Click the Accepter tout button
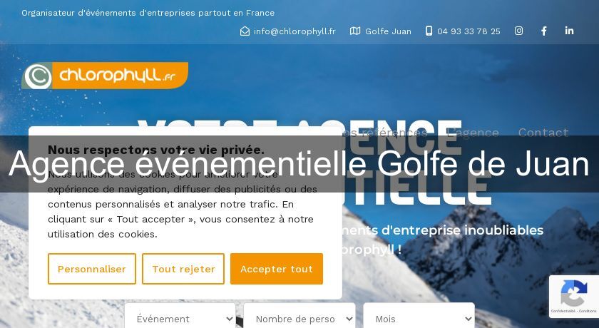This screenshot has width=599, height=328. [277, 269]
